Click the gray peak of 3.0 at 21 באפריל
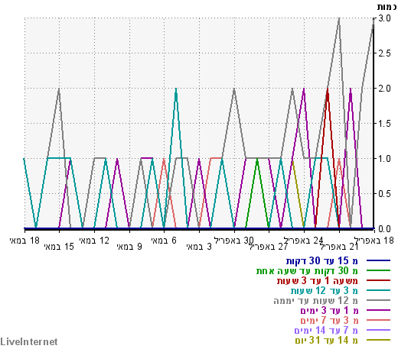398x349 pixels. 339,18
